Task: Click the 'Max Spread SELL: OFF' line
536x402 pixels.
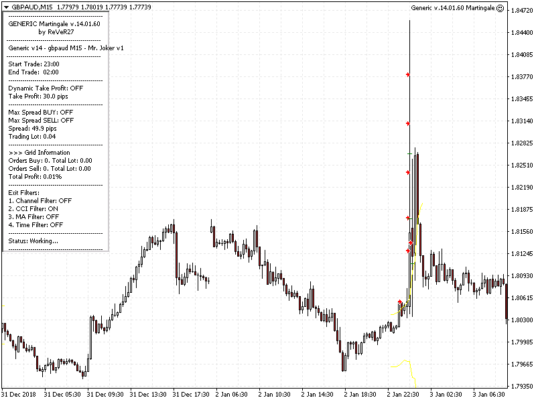Action: pyautogui.click(x=41, y=121)
